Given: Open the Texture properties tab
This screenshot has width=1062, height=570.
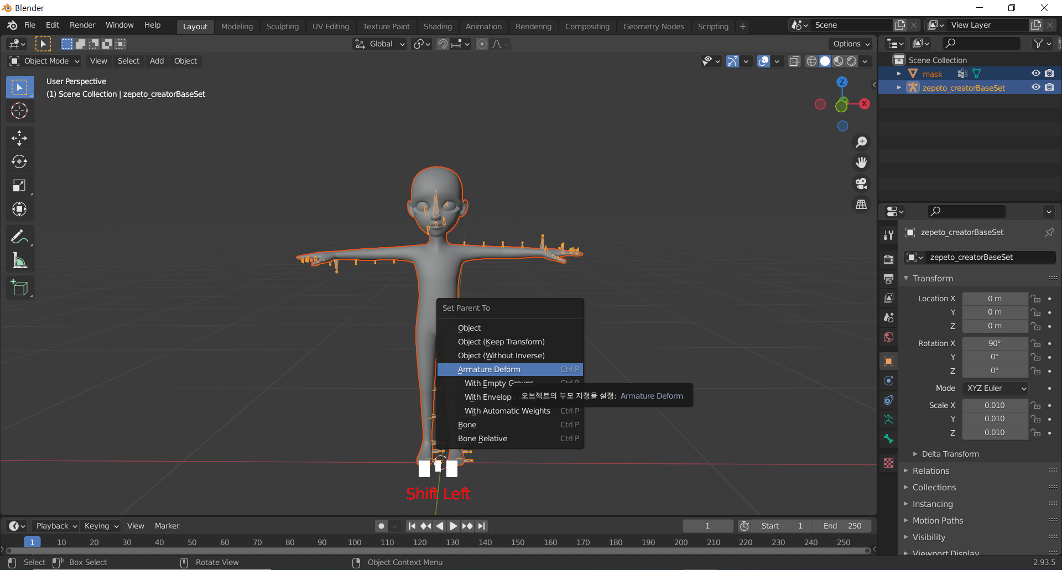Looking at the screenshot, I should point(888,463).
